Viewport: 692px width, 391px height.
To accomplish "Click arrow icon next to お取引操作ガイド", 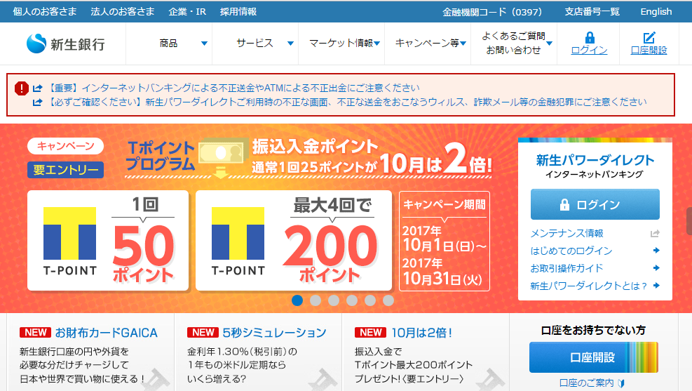I will click(656, 267).
